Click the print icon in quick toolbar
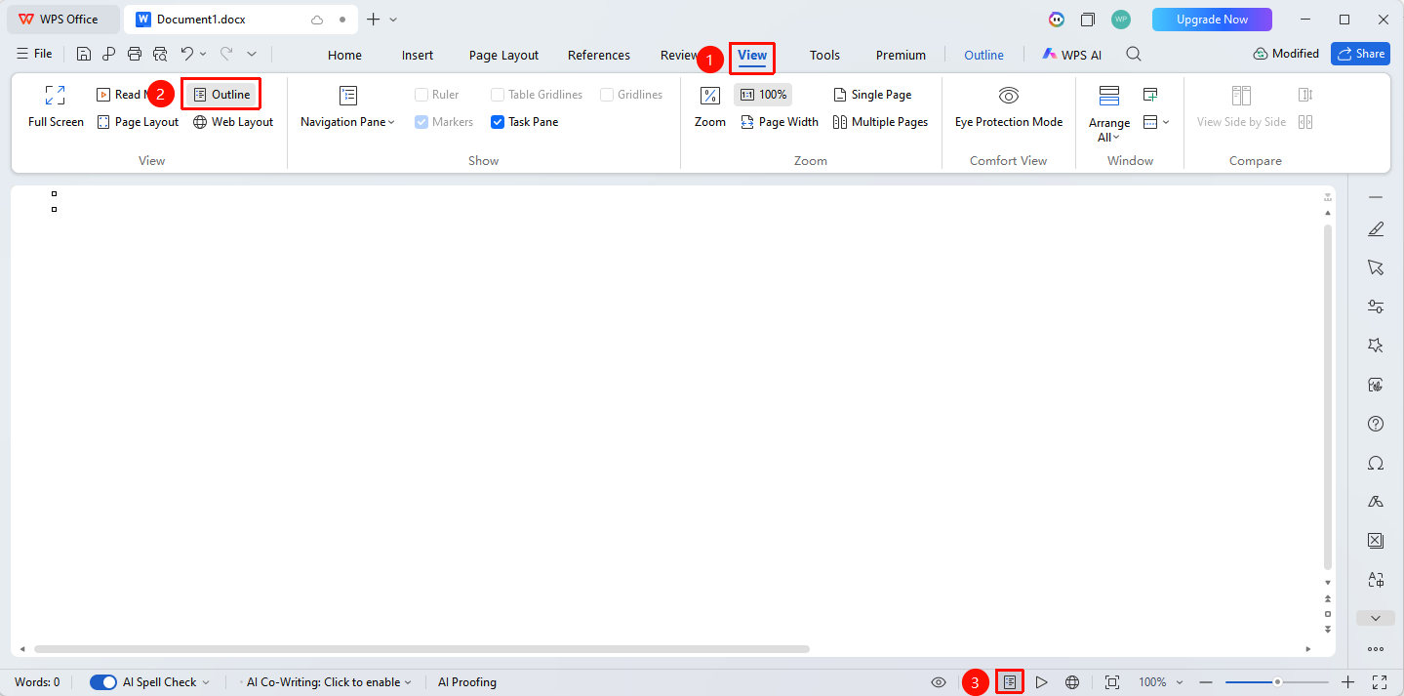This screenshot has width=1404, height=696. [135, 55]
